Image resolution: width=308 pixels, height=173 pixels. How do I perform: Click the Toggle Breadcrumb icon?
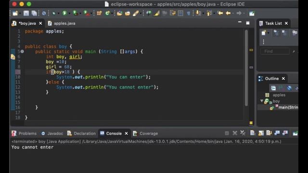click(149, 13)
